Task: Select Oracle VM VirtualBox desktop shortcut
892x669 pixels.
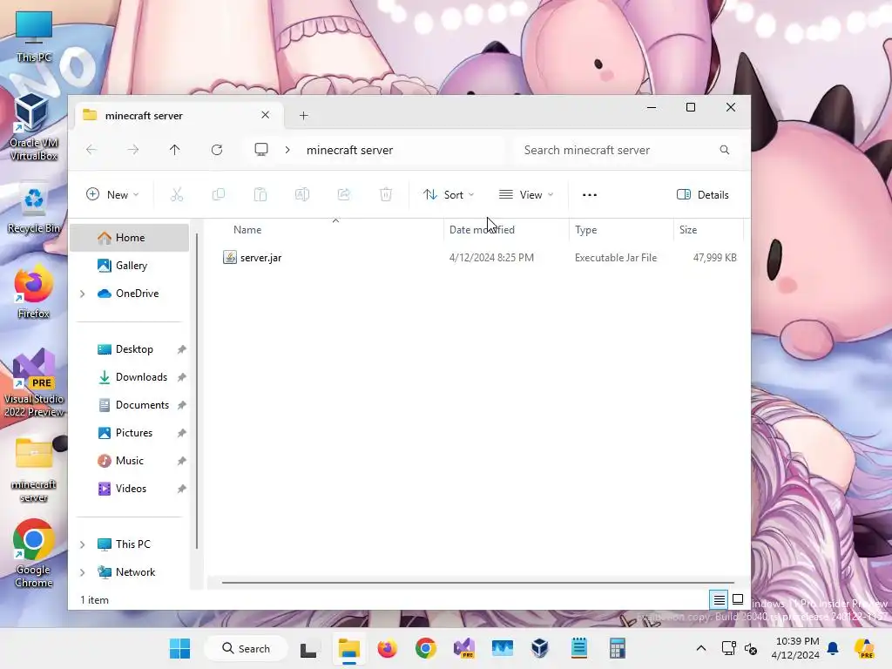Action: click(33, 127)
